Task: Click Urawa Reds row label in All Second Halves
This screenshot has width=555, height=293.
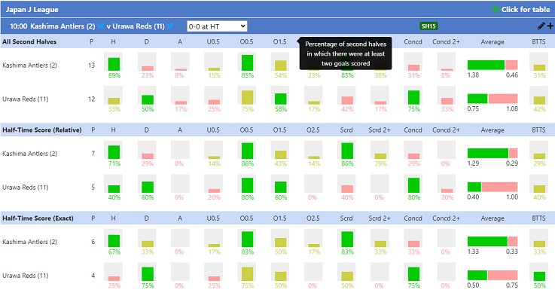Action: click(25, 99)
